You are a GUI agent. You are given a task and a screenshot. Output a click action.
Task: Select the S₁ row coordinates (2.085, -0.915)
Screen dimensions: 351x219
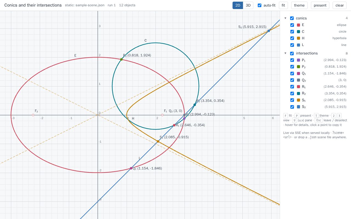(335, 100)
